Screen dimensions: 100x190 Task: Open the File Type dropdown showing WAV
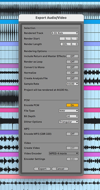[x=69, y=111]
